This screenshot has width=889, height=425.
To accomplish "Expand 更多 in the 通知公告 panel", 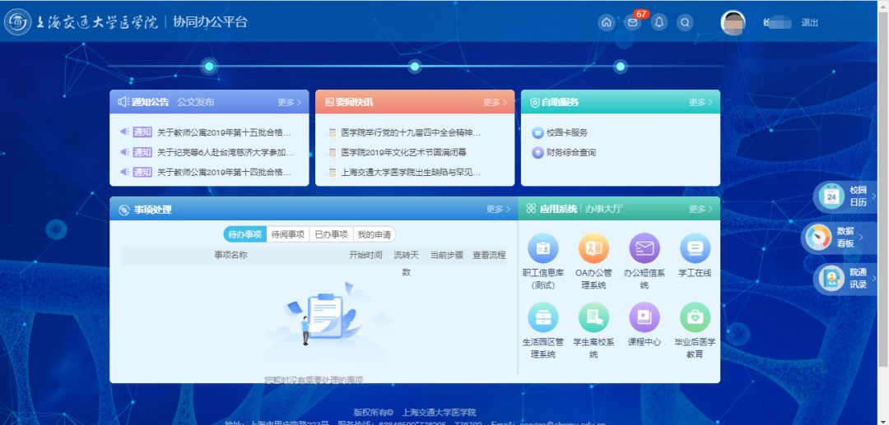I will coord(289,103).
